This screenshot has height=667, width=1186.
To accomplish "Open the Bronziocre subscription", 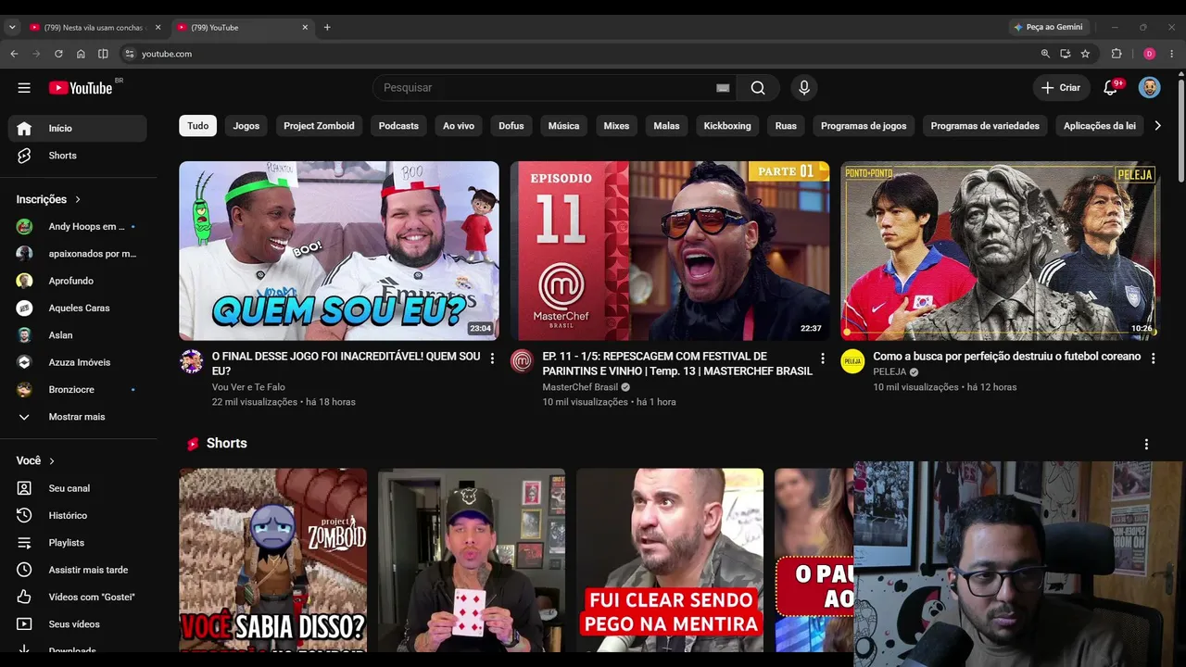I will click(78, 390).
